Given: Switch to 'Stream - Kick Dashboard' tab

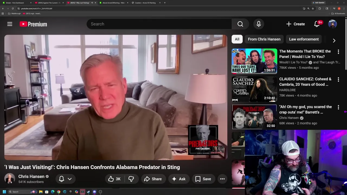Looking at the screenshot, I should coord(16,3).
